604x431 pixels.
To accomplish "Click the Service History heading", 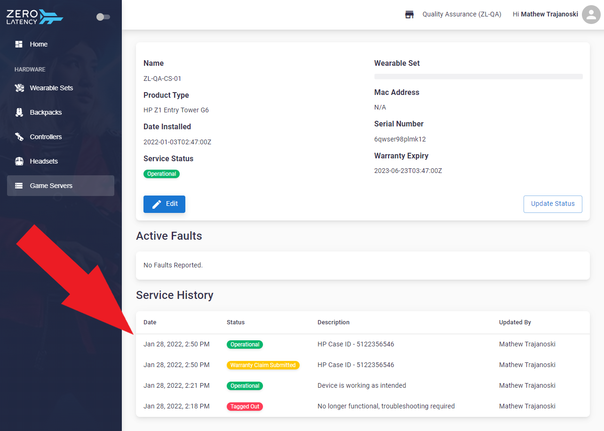I will [x=175, y=295].
